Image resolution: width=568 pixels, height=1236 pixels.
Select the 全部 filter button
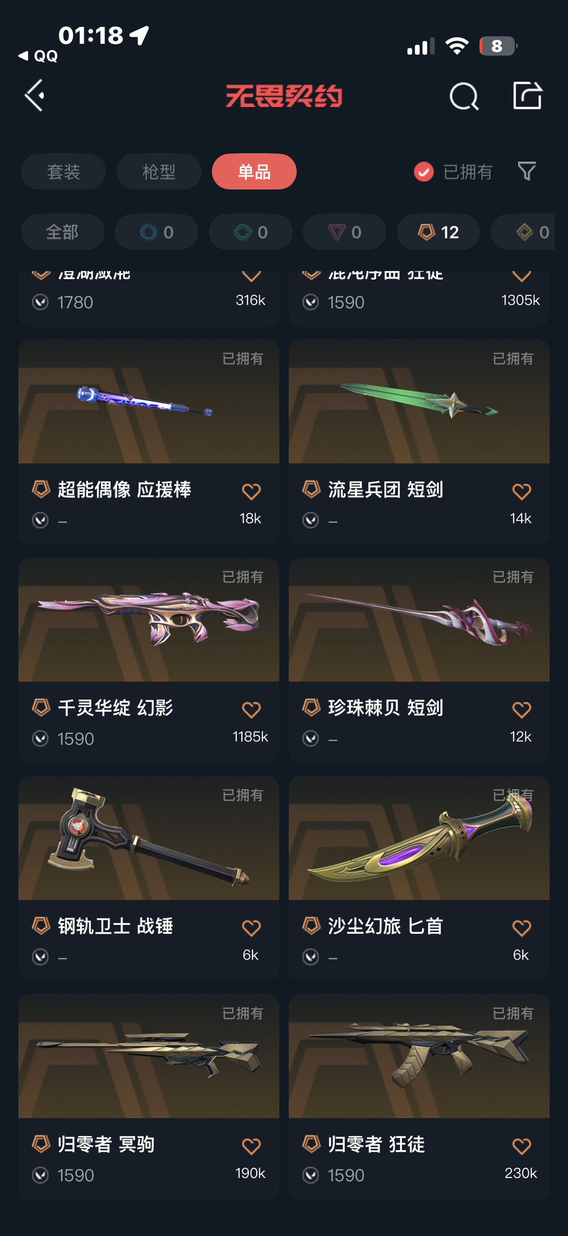coord(63,232)
